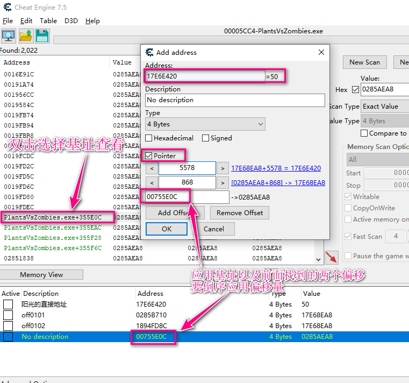Toggle the Hex checkbox beside Value

(356, 89)
